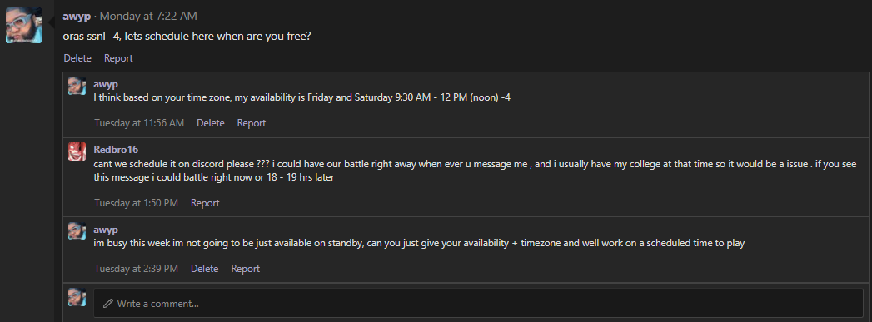Open the Redbro16 username link
872x322 pixels.
point(116,149)
